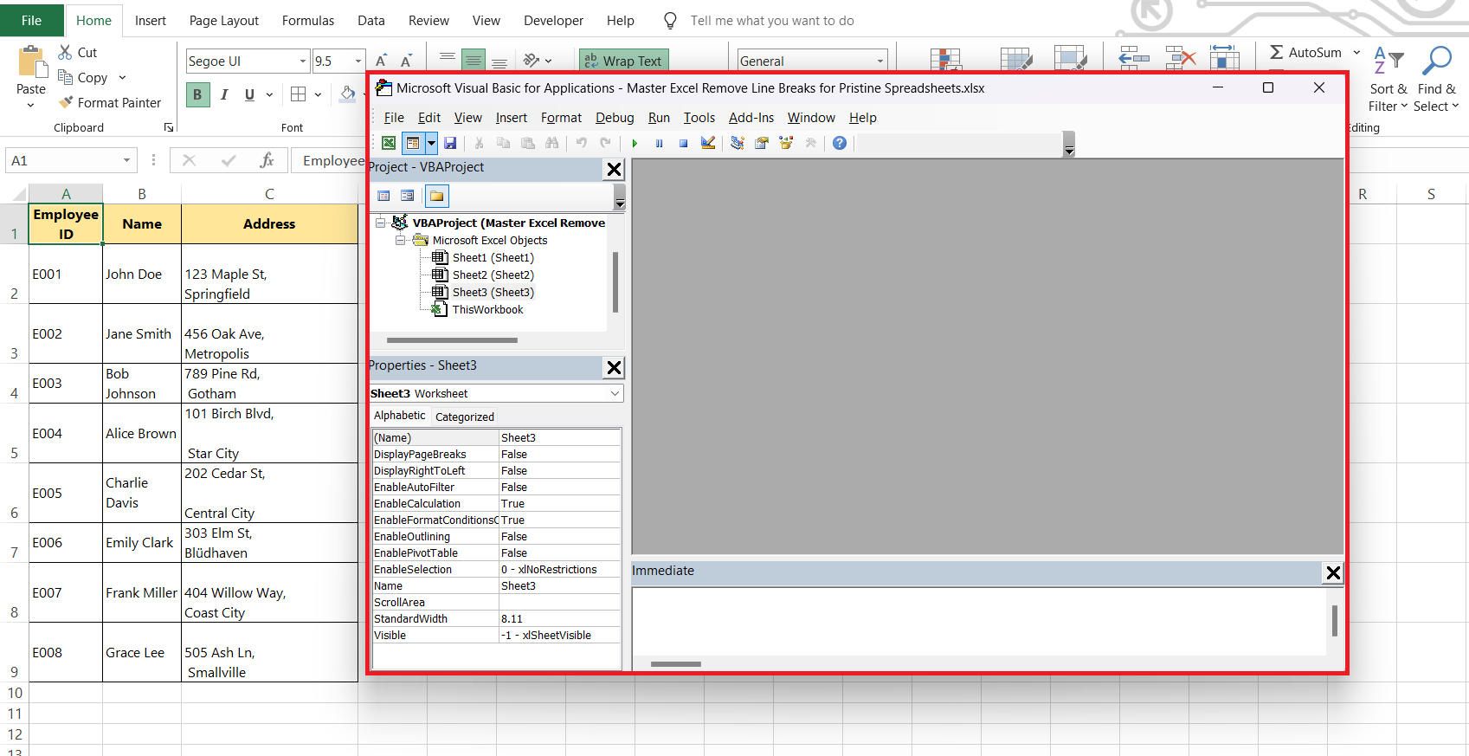Click View Microsoft Excel icon in VBA toolbar

pyautogui.click(x=389, y=143)
